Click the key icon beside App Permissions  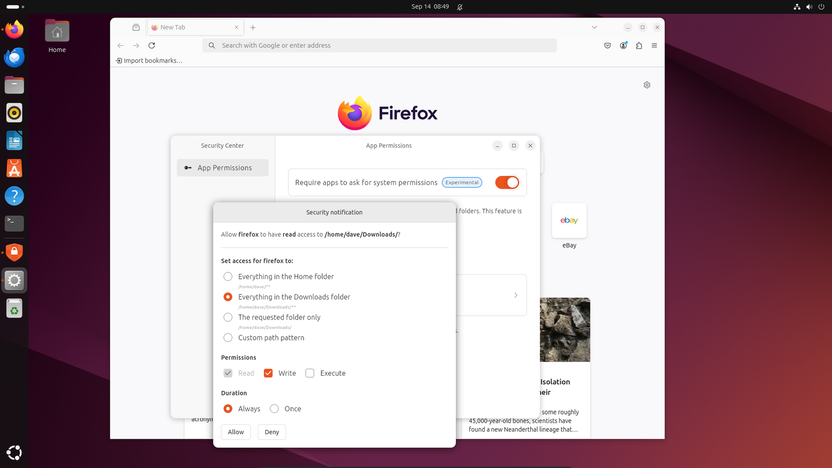coord(188,167)
